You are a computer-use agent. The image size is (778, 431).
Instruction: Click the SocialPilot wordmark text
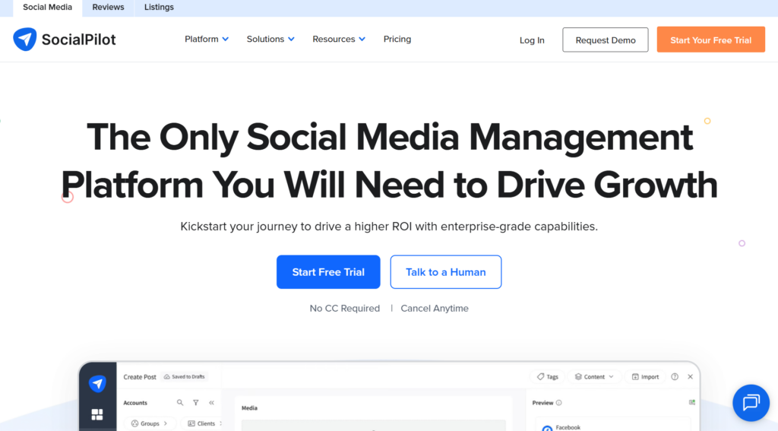pos(78,40)
